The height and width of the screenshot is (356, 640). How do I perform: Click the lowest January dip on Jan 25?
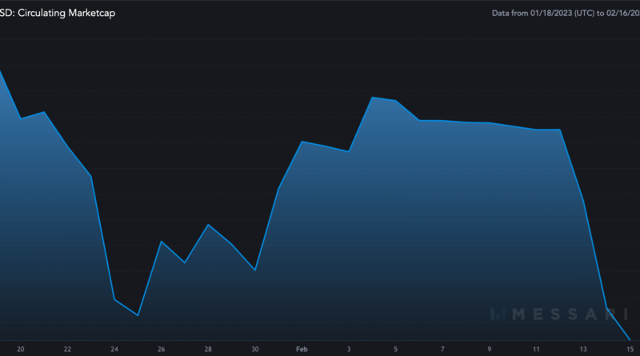138,315
